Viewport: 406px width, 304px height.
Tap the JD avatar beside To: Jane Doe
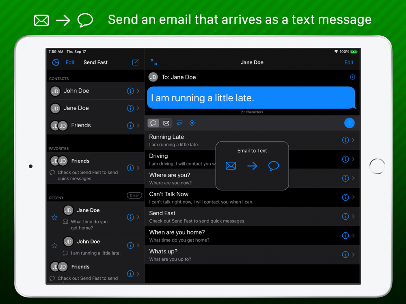coord(153,77)
